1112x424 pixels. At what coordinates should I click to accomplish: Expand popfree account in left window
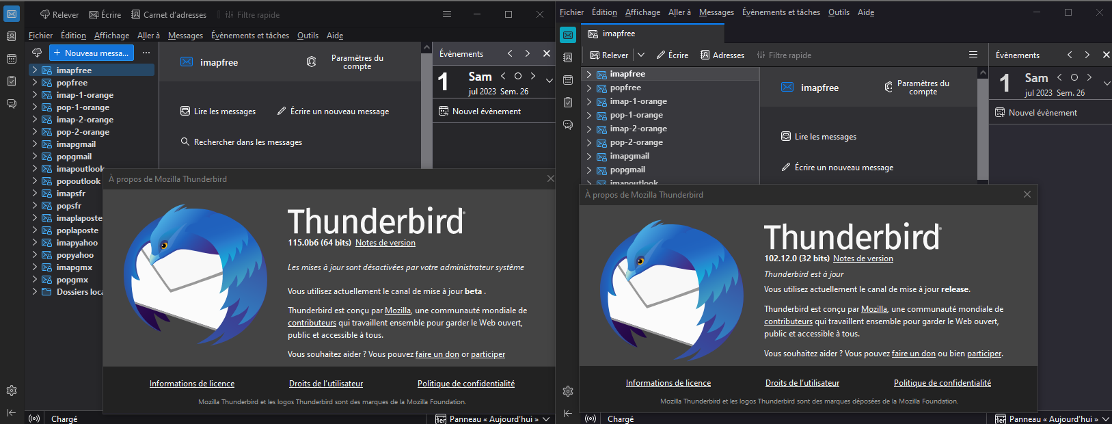pos(35,83)
